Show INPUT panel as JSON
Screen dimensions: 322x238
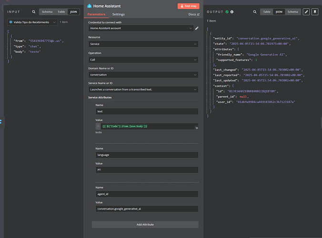click(73, 12)
